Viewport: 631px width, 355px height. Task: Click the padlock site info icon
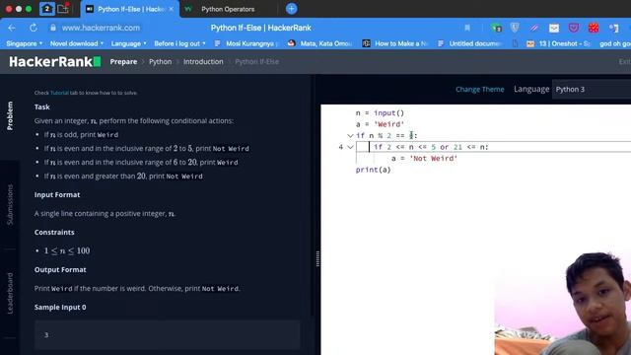coord(52,28)
